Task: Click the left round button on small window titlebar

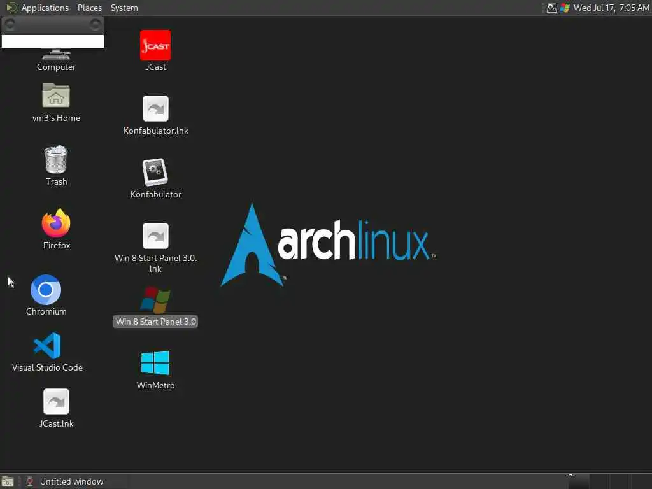Action: coord(10,25)
